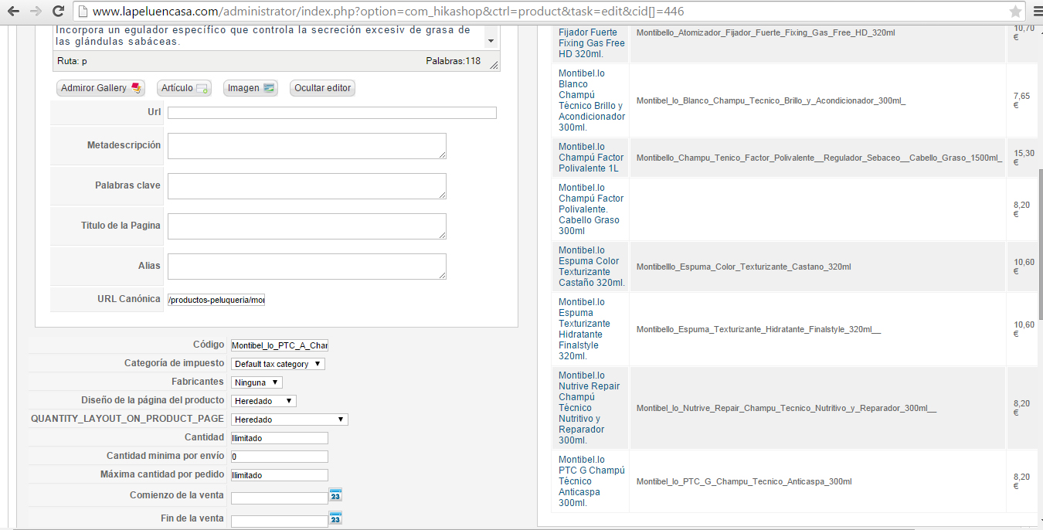Click Máxima cantidad por pedido field

(280, 475)
